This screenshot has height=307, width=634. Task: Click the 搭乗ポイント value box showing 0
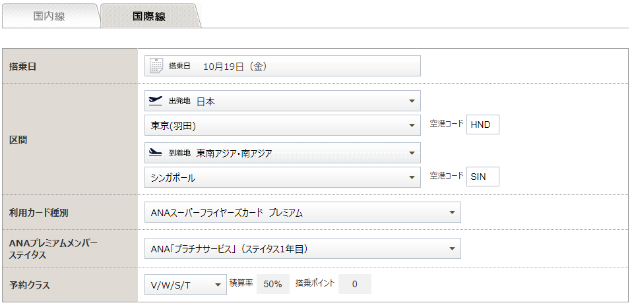click(354, 284)
